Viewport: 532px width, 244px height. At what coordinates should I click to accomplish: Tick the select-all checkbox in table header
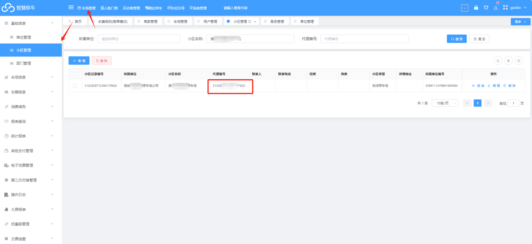pyautogui.click(x=75, y=74)
